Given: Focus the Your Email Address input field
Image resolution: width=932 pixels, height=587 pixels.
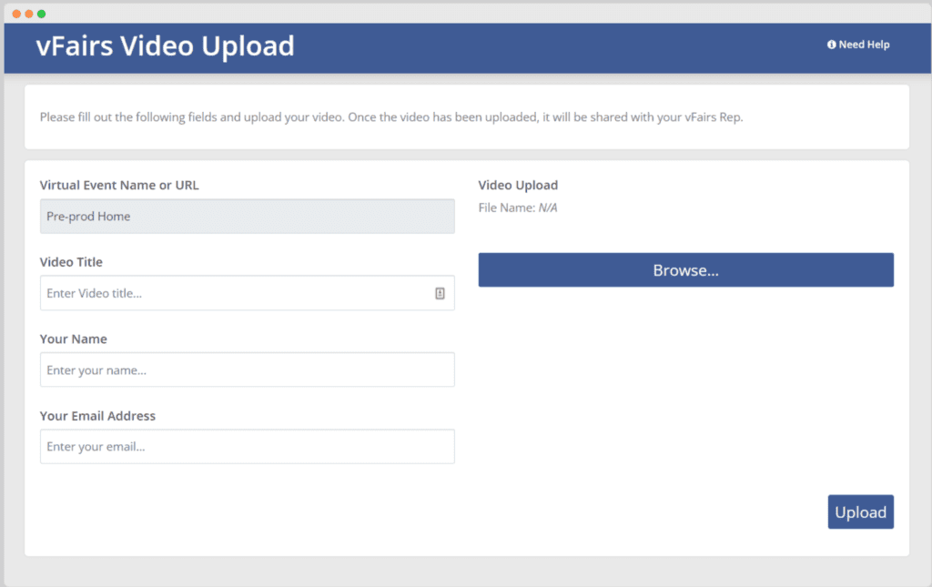Looking at the screenshot, I should click(x=248, y=446).
